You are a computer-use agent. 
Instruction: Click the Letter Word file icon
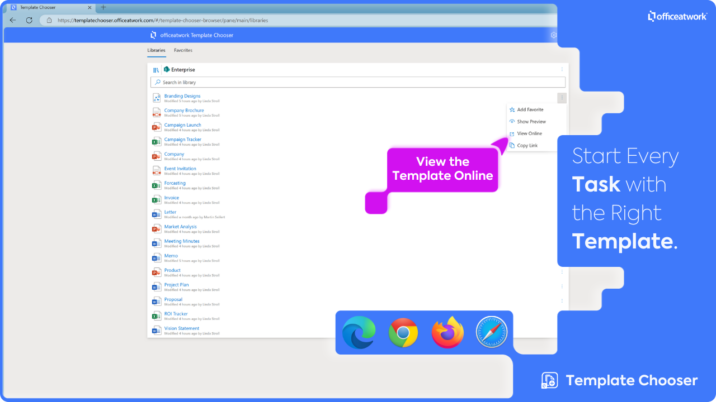pyautogui.click(x=157, y=214)
